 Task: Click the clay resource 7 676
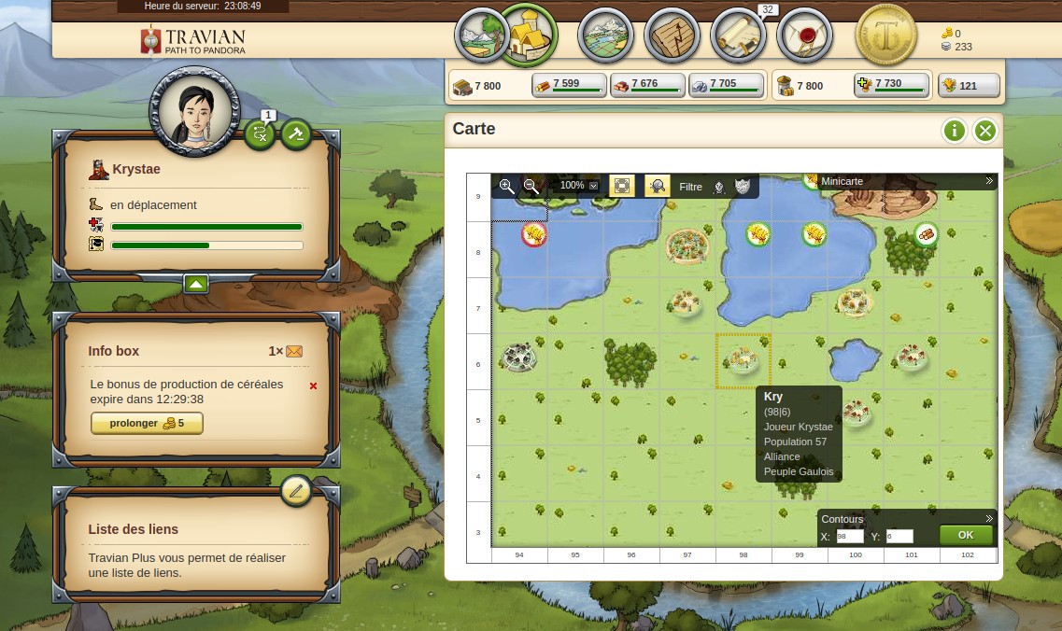(x=647, y=85)
